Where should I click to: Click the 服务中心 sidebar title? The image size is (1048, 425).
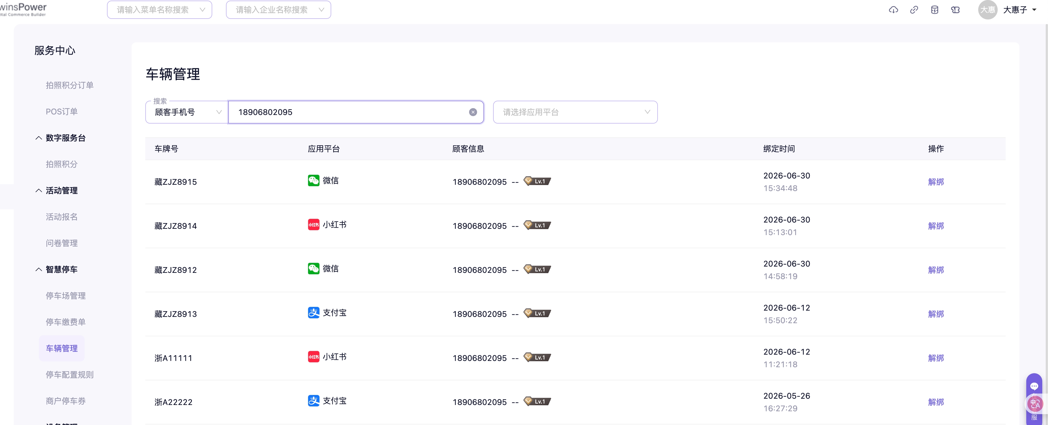pos(55,50)
